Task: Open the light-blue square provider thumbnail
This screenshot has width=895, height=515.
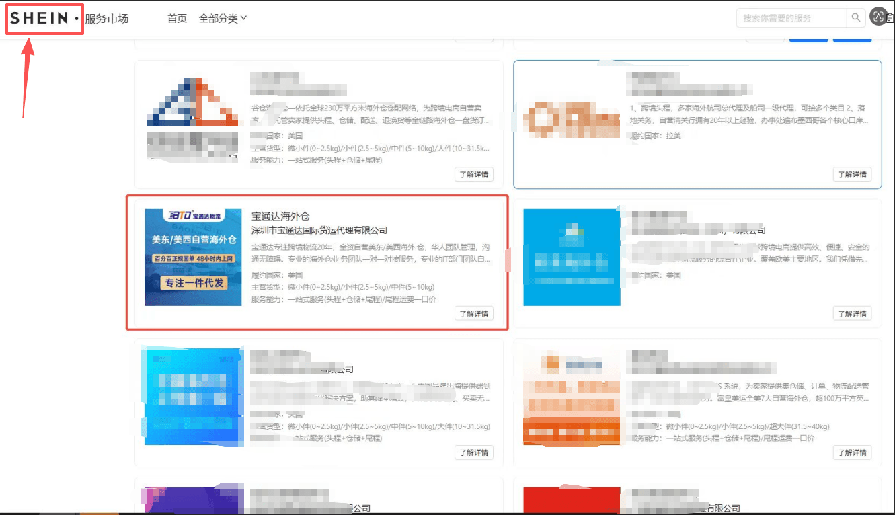Action: click(572, 257)
